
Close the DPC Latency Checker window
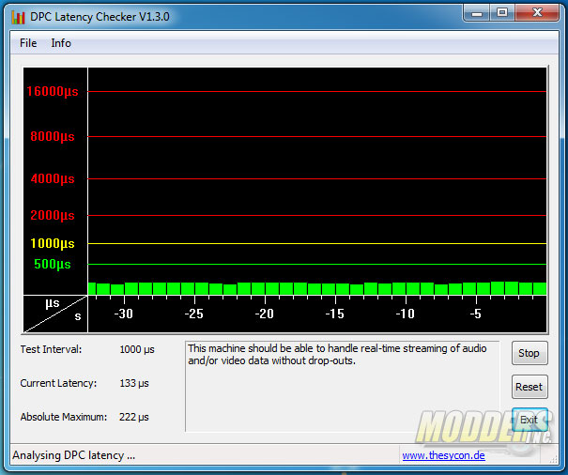coord(537,13)
